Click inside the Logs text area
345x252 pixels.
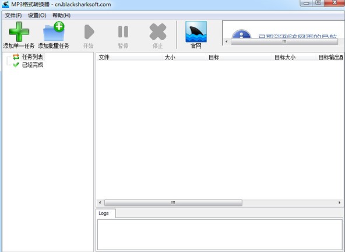(x=220, y=235)
